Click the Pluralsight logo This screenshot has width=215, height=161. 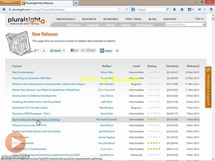pos(26,21)
